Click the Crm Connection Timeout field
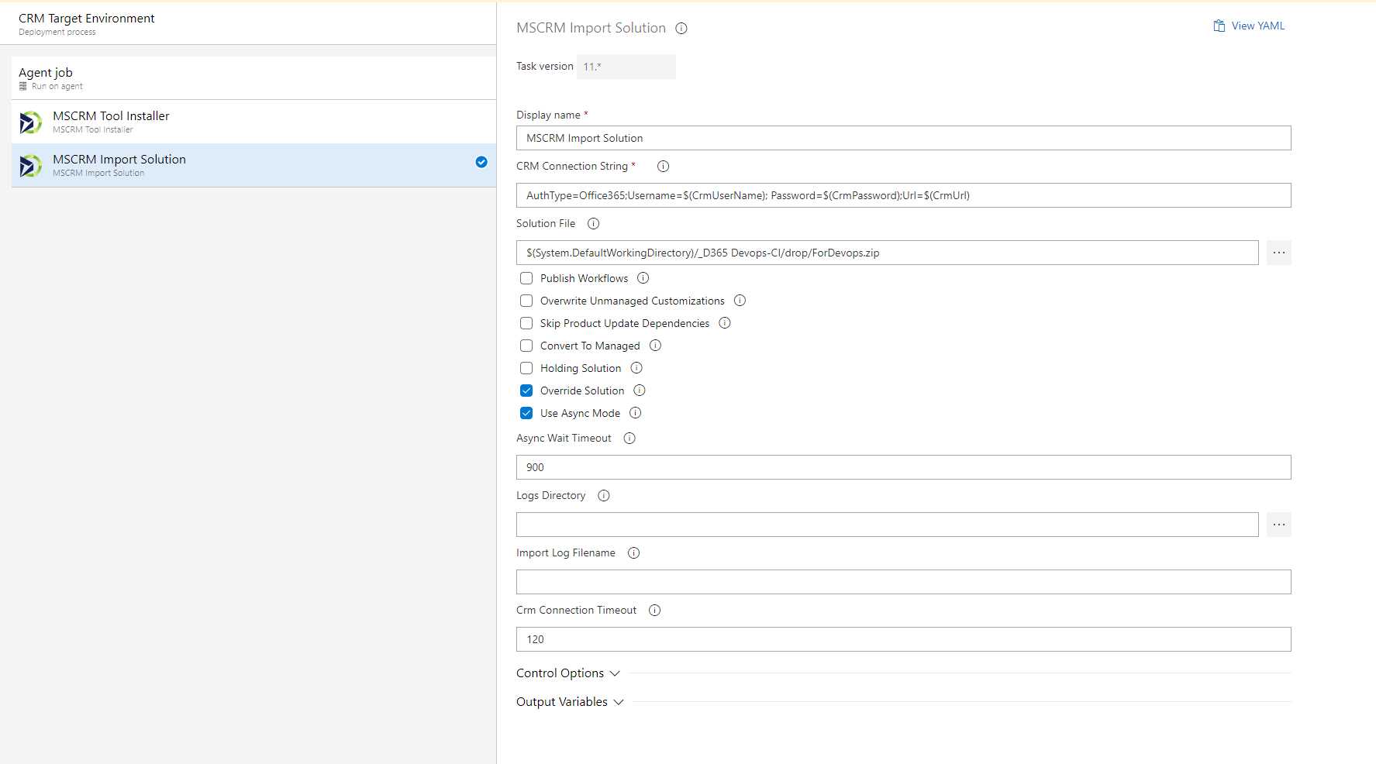Image resolution: width=1376 pixels, height=764 pixels. pyautogui.click(x=903, y=639)
